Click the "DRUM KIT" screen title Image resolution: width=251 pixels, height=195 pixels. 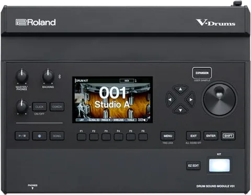point(82,81)
